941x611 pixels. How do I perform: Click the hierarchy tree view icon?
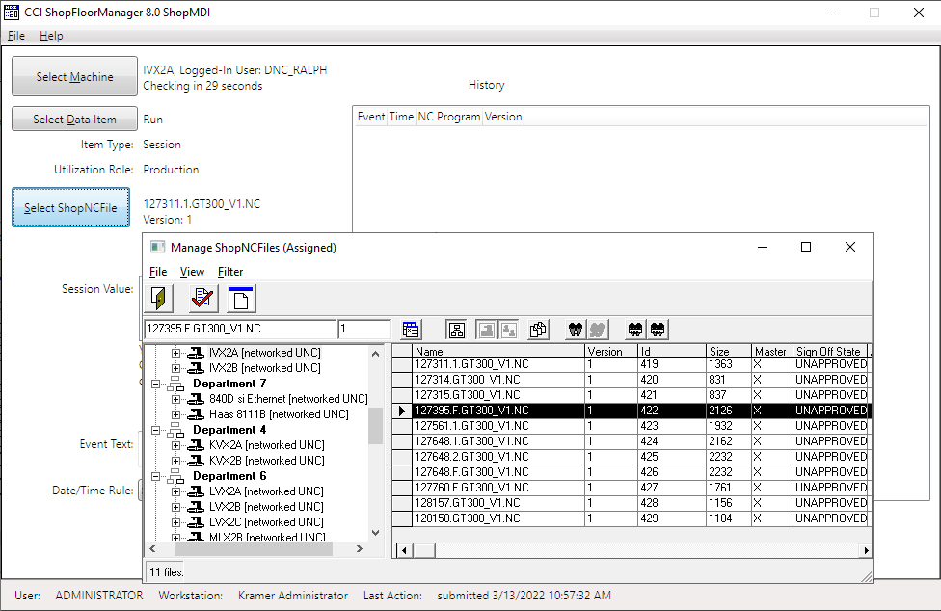click(457, 330)
